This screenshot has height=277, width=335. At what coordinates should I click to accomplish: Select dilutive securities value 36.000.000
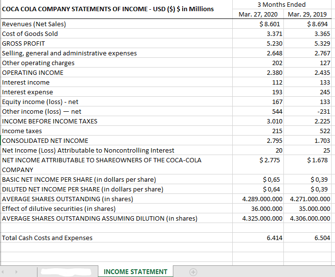(267, 209)
